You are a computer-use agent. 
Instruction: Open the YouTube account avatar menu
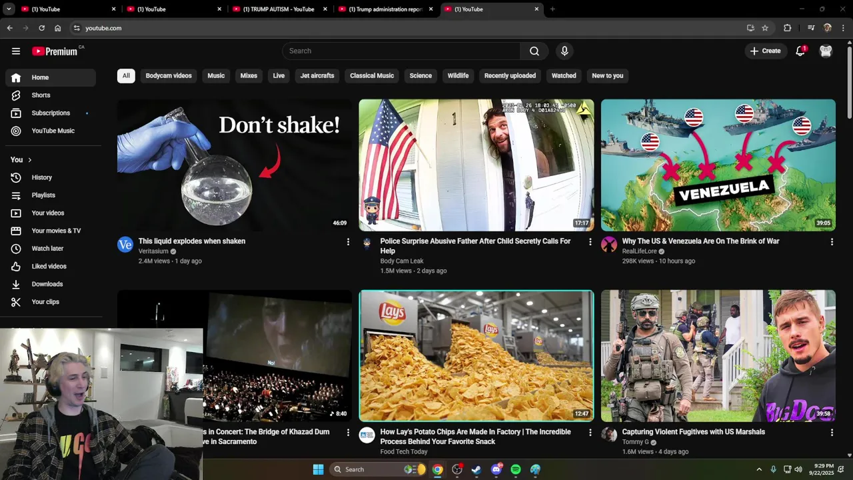pyautogui.click(x=826, y=51)
